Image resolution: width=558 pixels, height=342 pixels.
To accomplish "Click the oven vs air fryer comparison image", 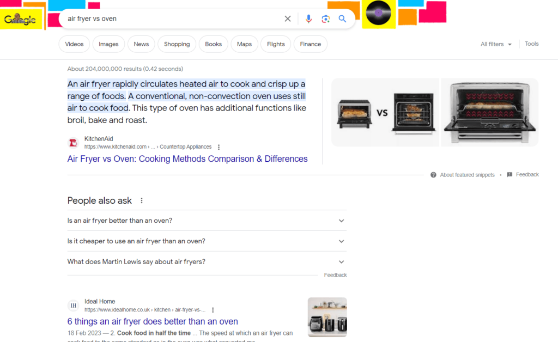I will pyautogui.click(x=385, y=112).
